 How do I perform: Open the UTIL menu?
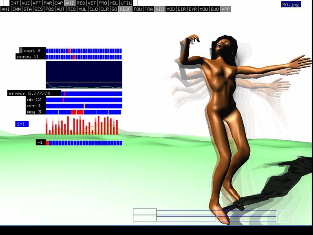[126, 3]
